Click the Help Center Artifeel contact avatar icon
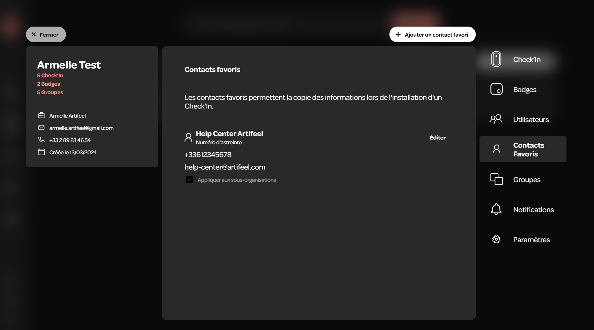 188,137
